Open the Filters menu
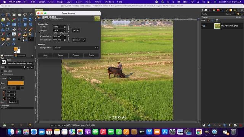 (x=98, y=2)
